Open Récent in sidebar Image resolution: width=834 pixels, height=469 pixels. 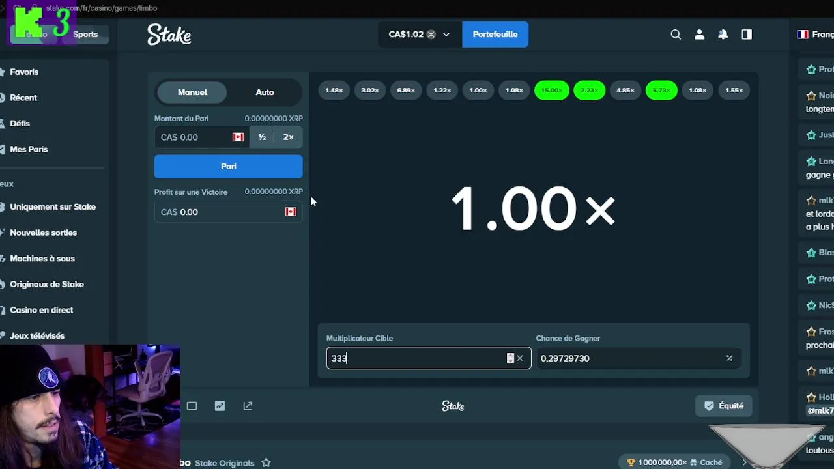(23, 98)
